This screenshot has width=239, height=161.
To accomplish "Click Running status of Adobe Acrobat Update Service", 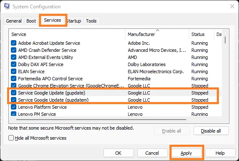I will 200,43.
